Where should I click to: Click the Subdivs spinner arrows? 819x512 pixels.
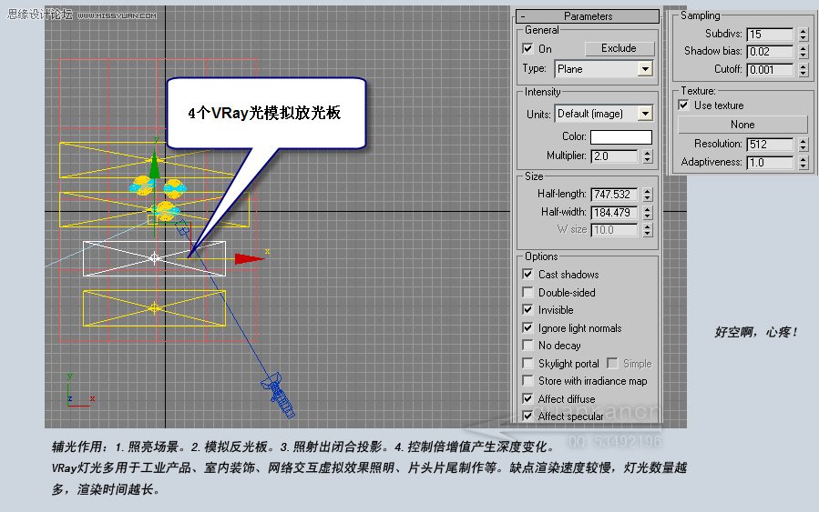(x=804, y=35)
